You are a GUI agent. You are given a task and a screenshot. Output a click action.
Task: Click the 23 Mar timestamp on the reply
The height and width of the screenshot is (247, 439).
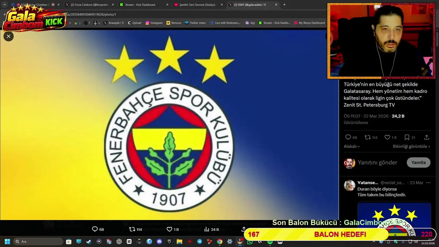point(416,183)
